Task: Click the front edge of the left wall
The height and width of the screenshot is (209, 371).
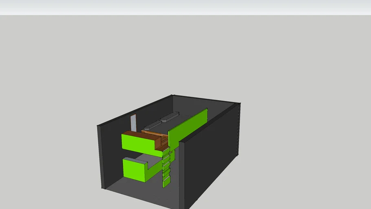Action: click(101, 157)
